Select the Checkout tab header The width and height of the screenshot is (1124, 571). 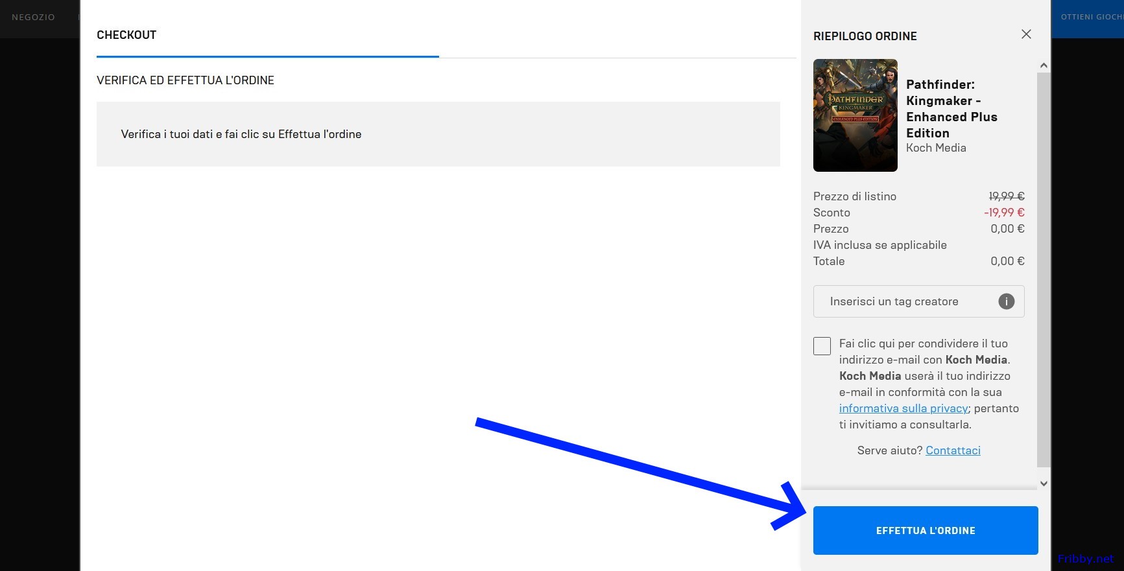point(126,35)
